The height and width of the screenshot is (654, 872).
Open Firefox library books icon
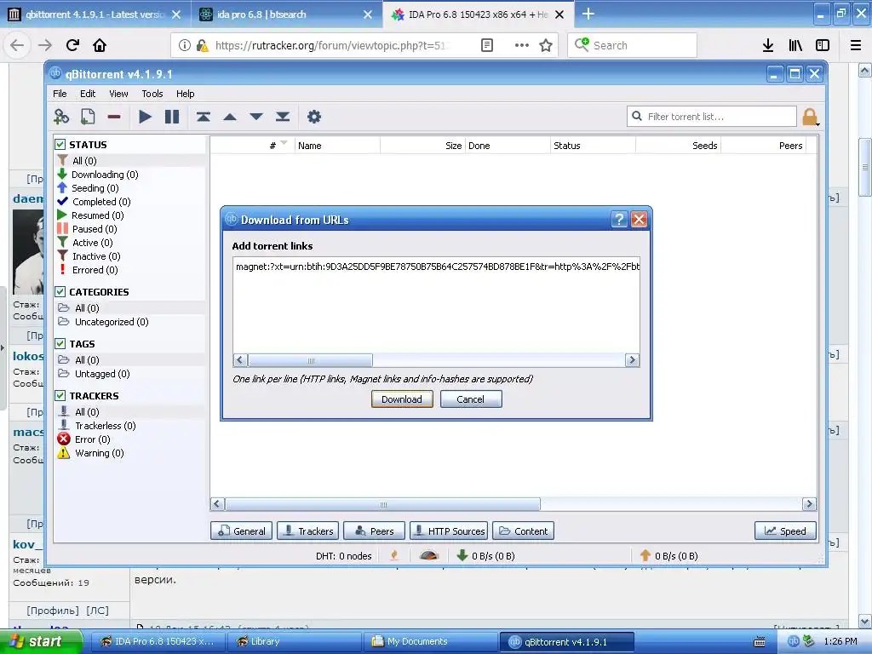(795, 45)
